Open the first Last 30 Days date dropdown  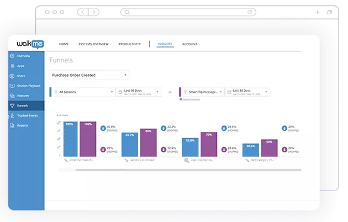pos(138,92)
